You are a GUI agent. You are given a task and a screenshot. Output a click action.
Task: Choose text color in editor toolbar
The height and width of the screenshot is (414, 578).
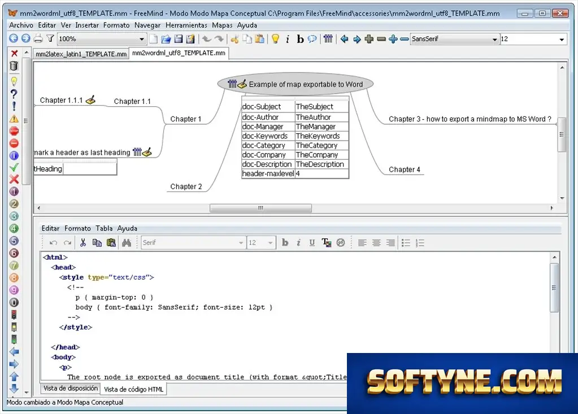[x=326, y=242]
